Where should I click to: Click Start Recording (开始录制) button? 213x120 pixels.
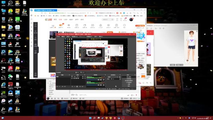(129, 79)
